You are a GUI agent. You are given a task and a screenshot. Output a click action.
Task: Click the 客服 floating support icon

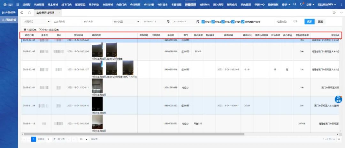click(338, 99)
